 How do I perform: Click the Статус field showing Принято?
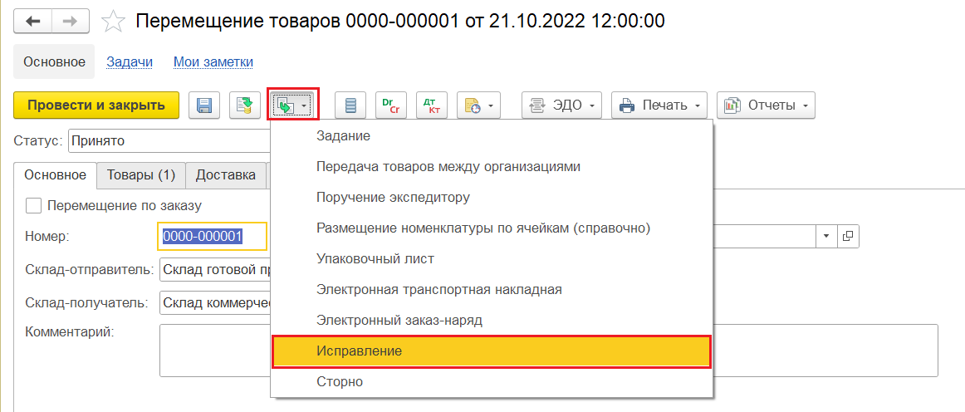pyautogui.click(x=169, y=141)
